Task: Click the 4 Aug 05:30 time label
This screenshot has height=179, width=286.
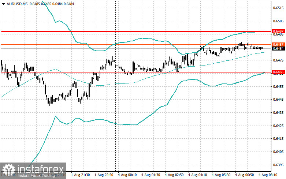Action: pos(221,175)
